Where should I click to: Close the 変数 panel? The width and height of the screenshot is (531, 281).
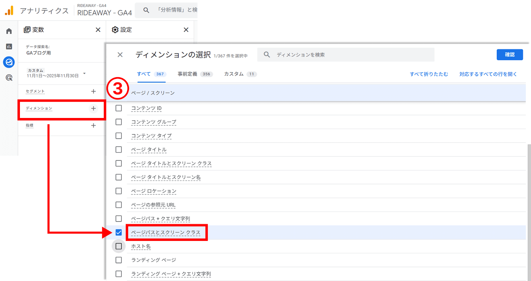tap(98, 30)
